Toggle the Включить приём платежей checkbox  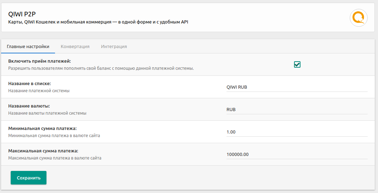[x=297, y=64]
